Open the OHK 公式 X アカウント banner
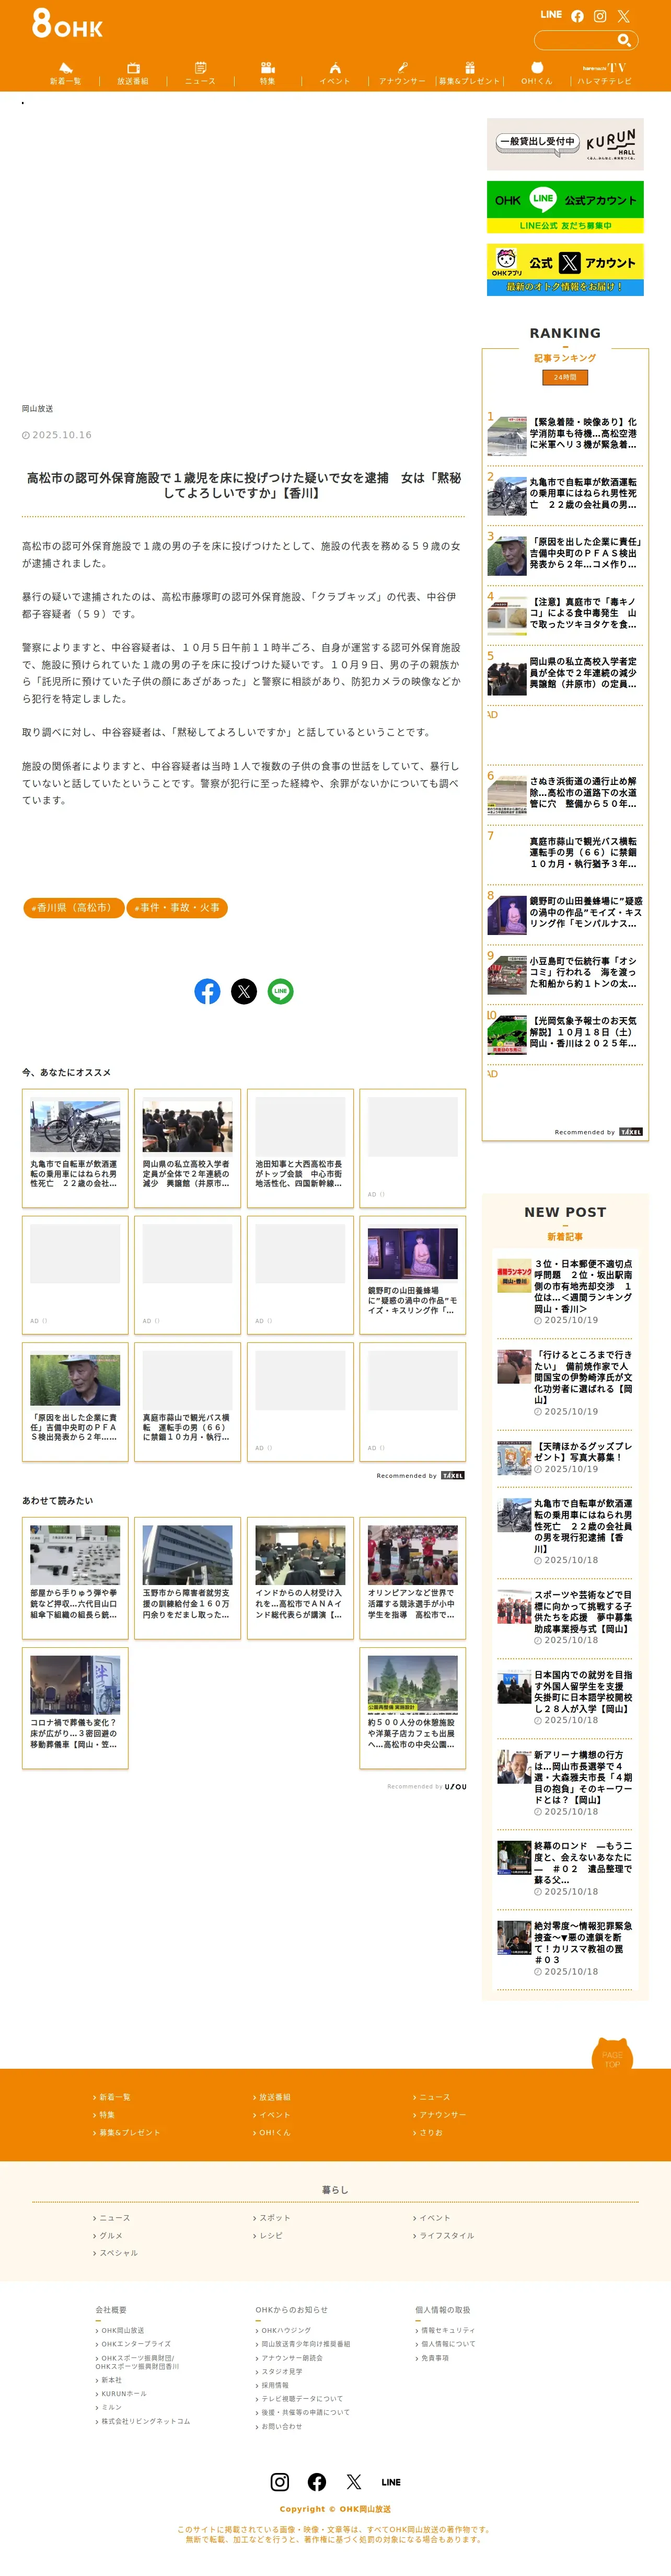Image resolution: width=671 pixels, height=2576 pixels. [565, 269]
